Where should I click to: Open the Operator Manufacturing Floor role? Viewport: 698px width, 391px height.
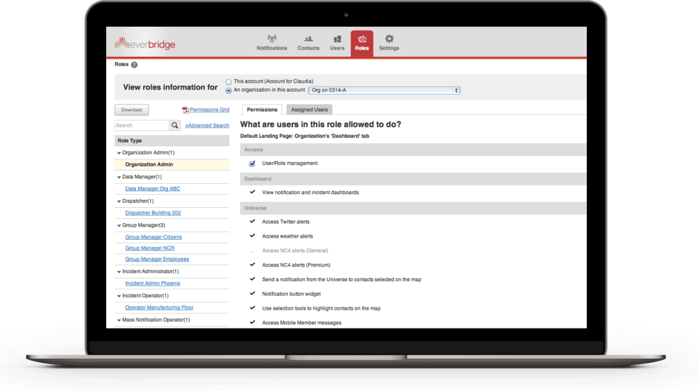point(159,307)
